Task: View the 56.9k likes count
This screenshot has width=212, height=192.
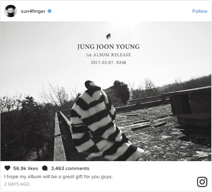Action: click(x=26, y=169)
